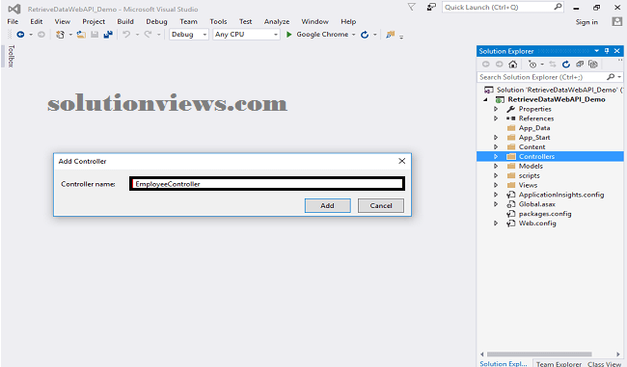Open the Tools menu
The image size is (627, 367).
pyautogui.click(x=218, y=21)
